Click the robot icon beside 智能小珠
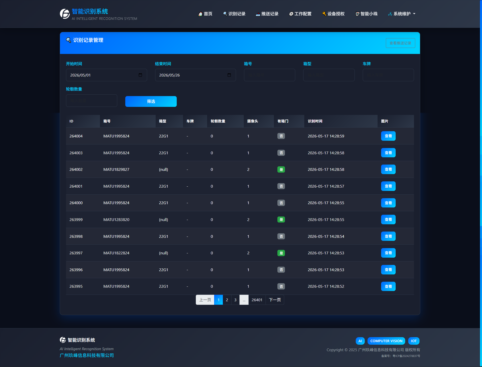 tap(357, 14)
